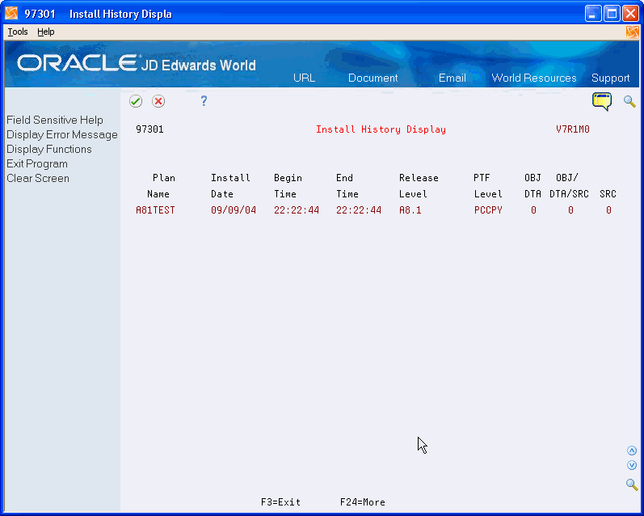Viewport: 644px width, 516px height.
Task: Open the Tools menu
Action: [18, 32]
